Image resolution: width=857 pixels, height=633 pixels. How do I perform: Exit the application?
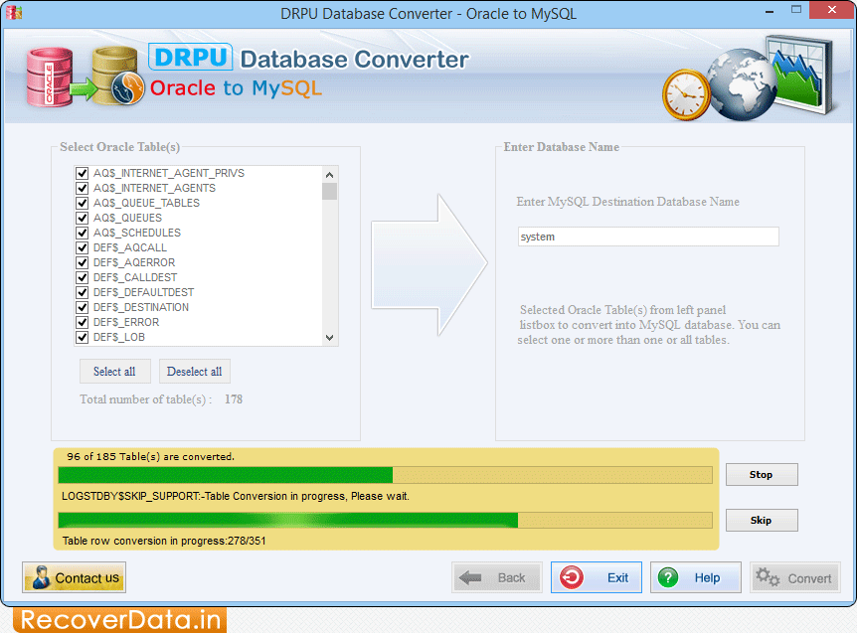point(597,577)
